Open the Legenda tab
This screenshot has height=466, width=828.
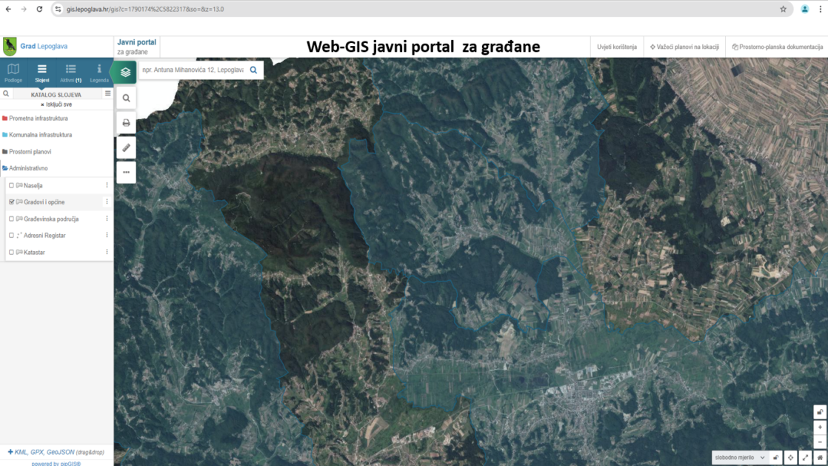click(99, 73)
